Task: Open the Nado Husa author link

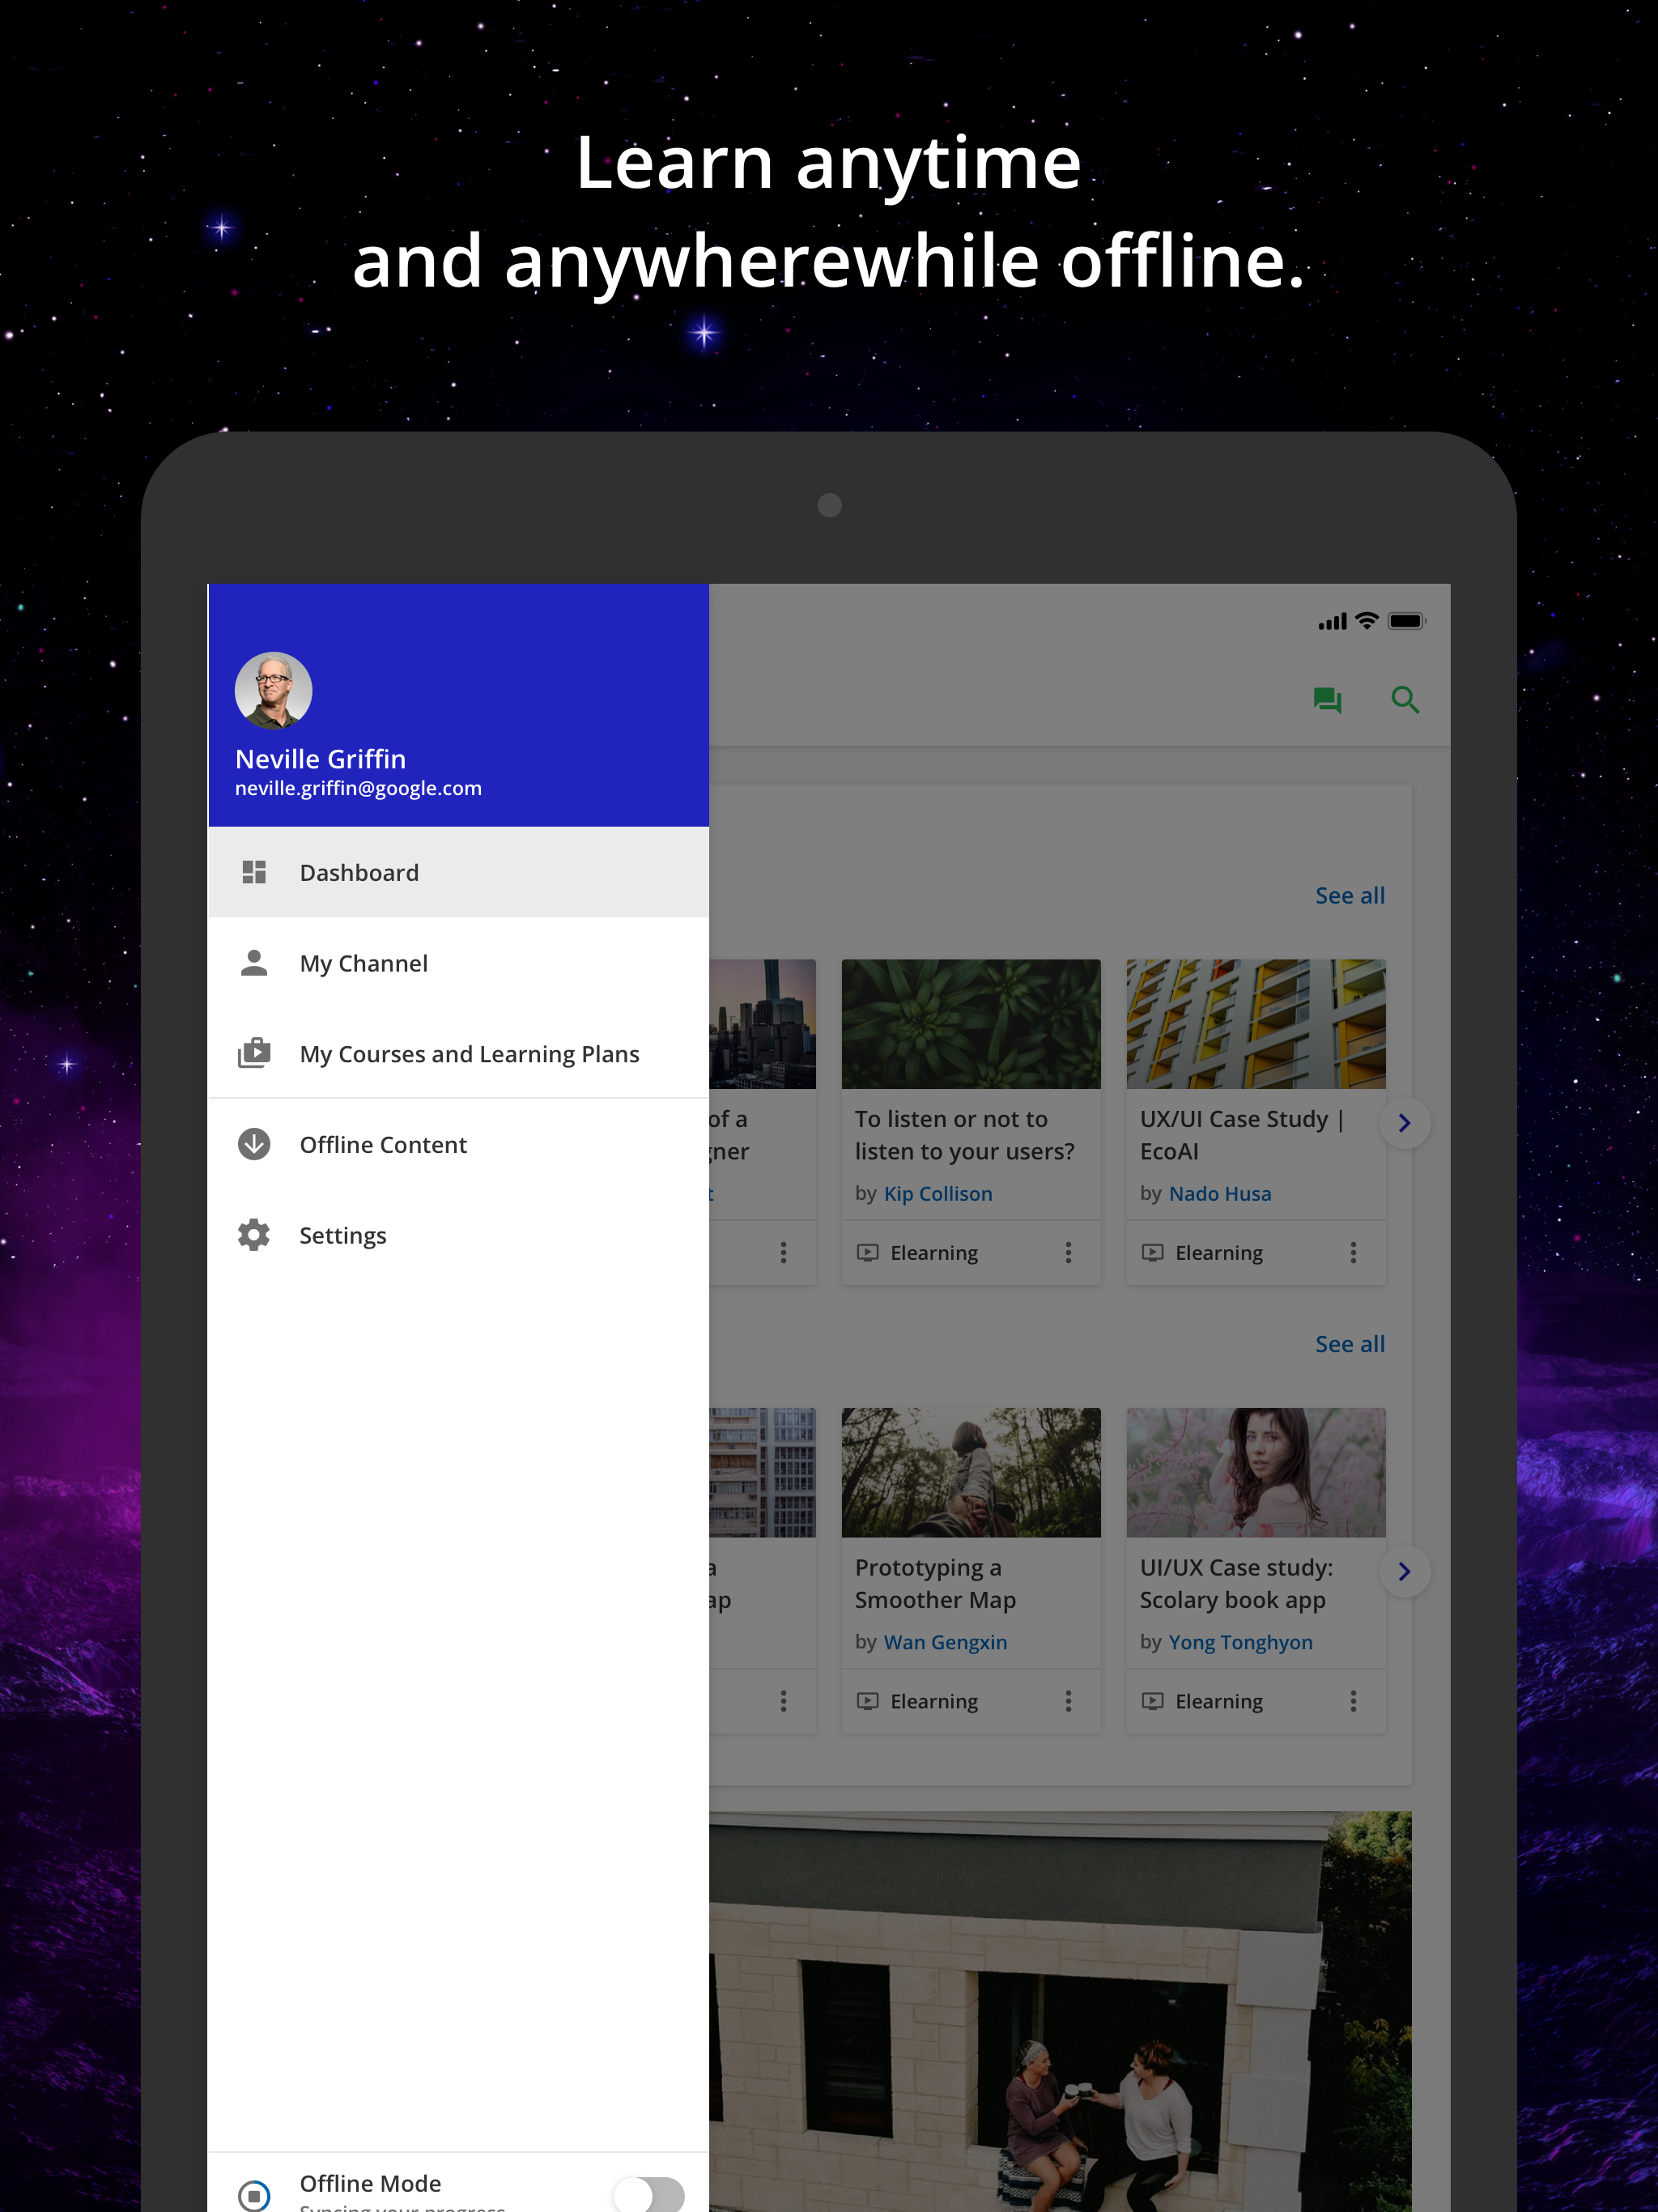Action: click(x=1219, y=1194)
